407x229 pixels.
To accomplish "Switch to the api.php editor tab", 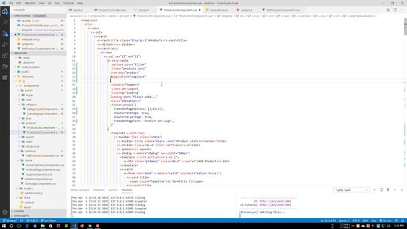I will click(x=78, y=10).
